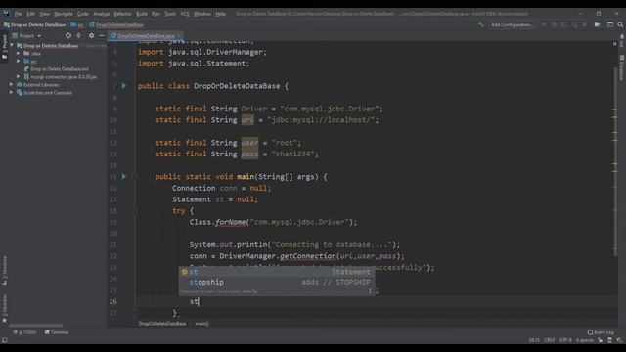Click the Run button in toolbar
The width and height of the screenshot is (626, 352).
click(x=544, y=24)
